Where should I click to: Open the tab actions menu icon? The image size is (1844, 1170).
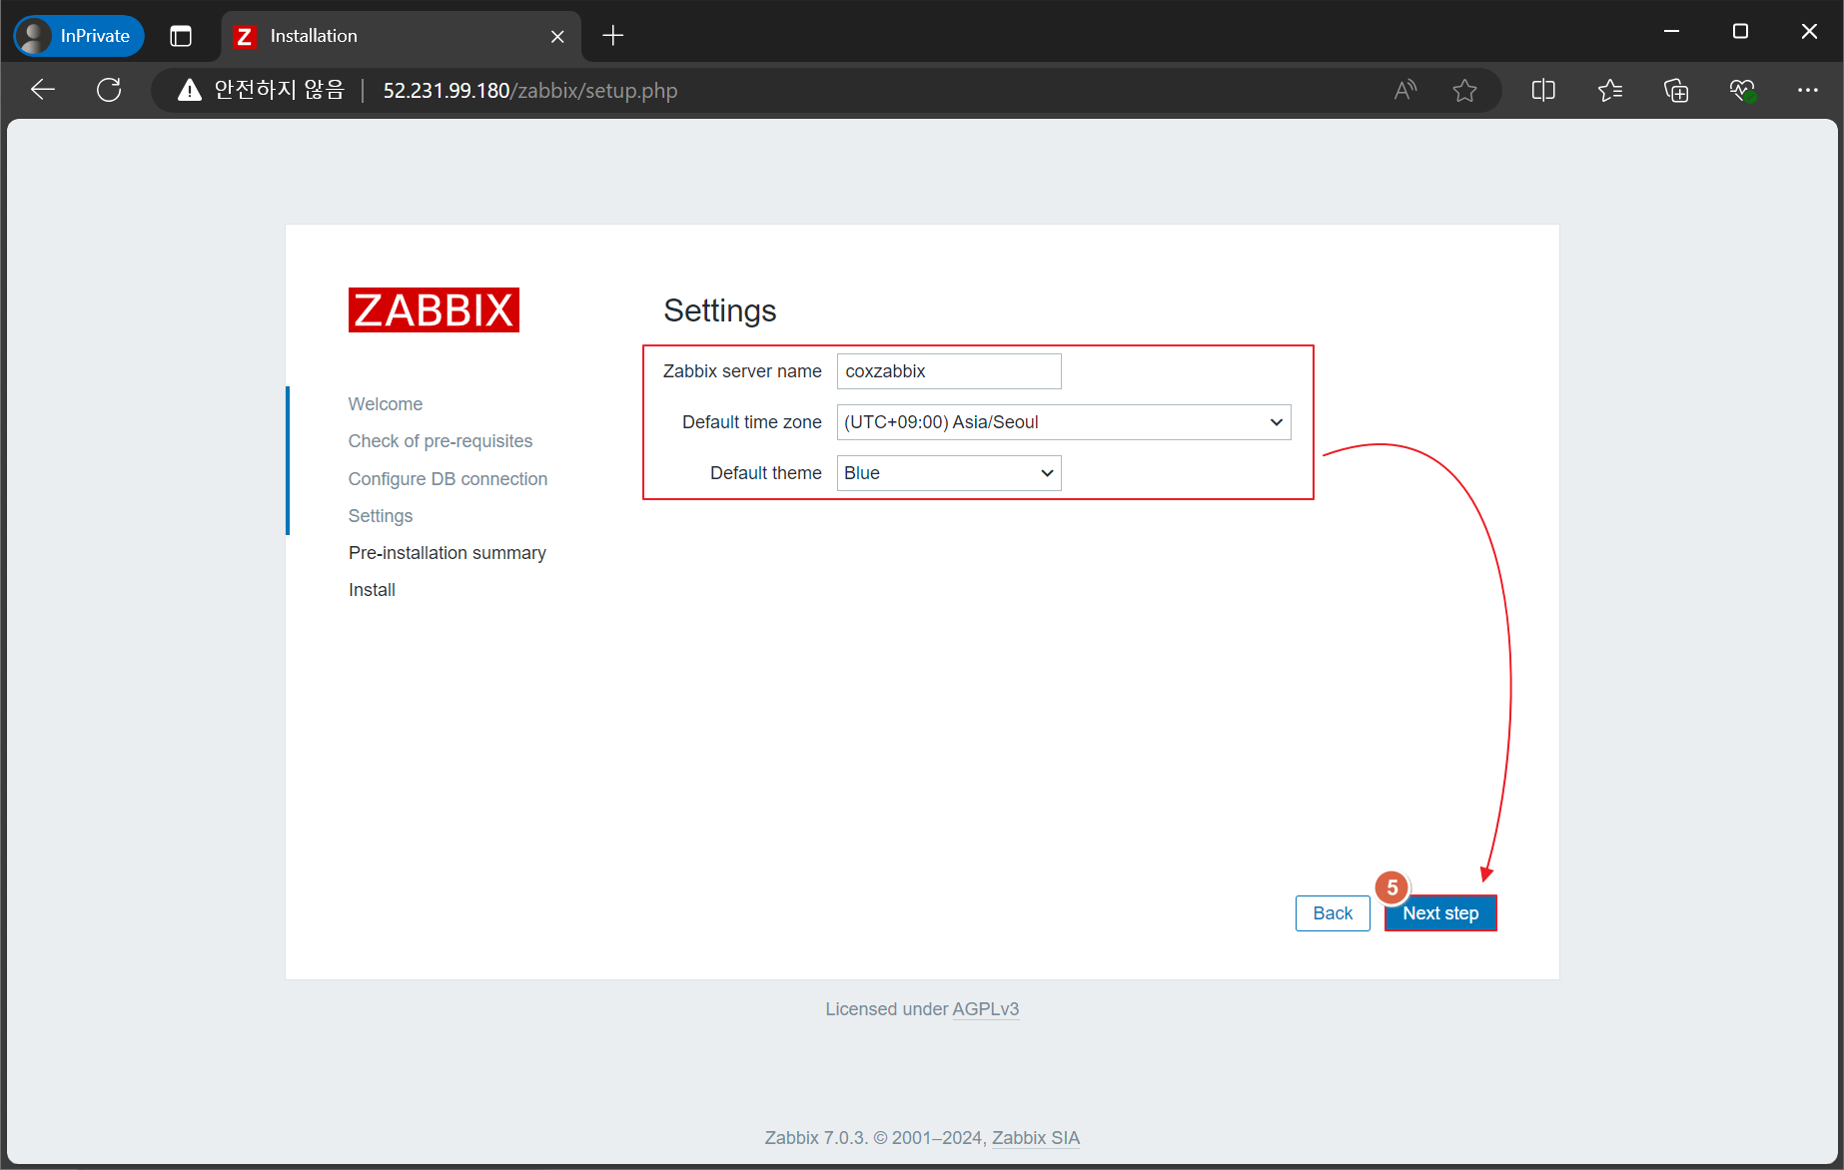tap(181, 36)
